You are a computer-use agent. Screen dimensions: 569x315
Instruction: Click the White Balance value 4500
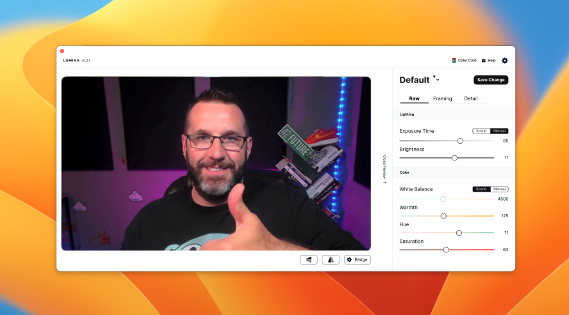[x=503, y=199]
